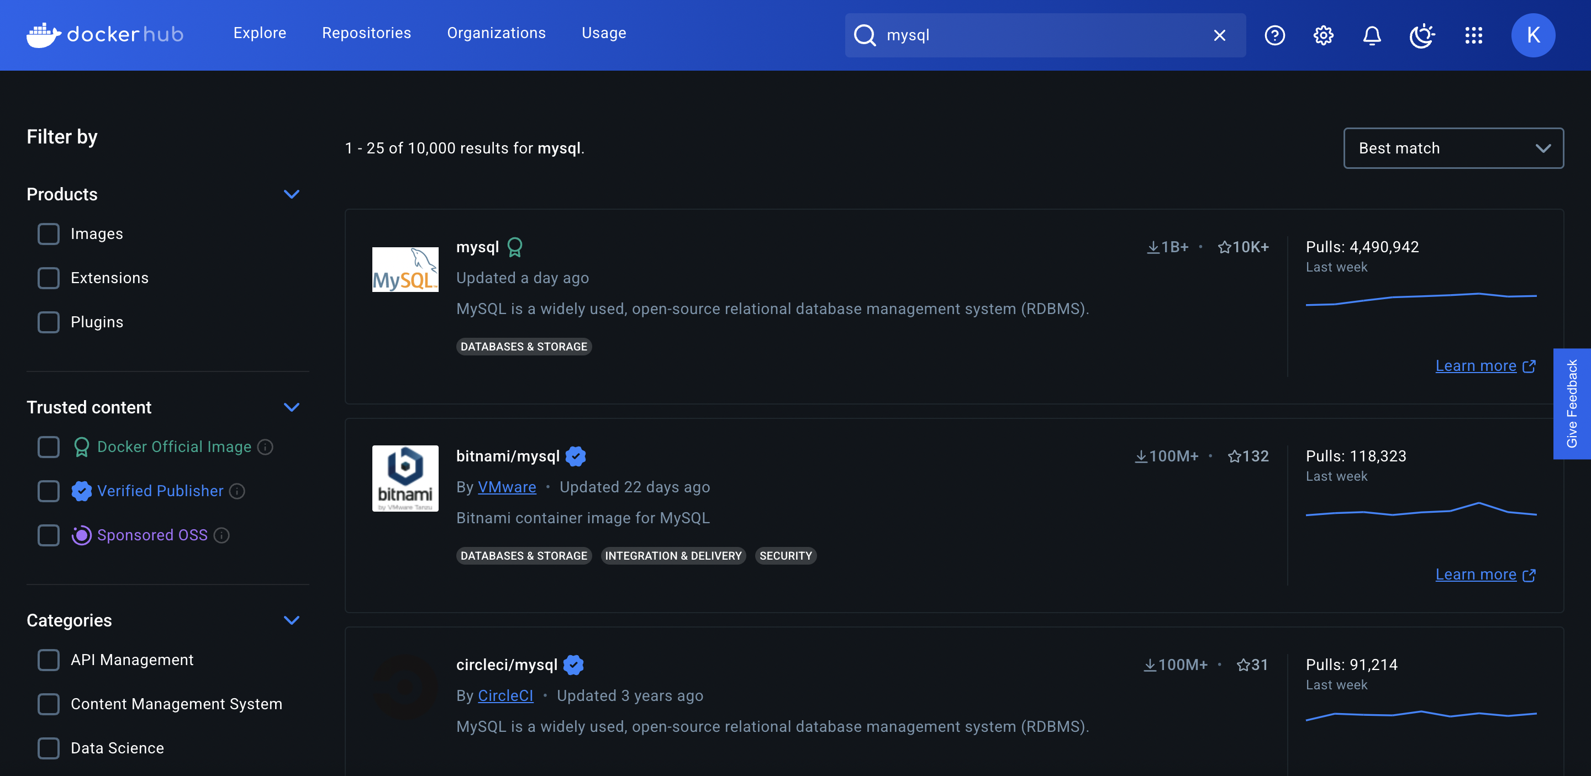Open the Best match sort dropdown
Image resolution: width=1591 pixels, height=776 pixels.
pyautogui.click(x=1453, y=148)
